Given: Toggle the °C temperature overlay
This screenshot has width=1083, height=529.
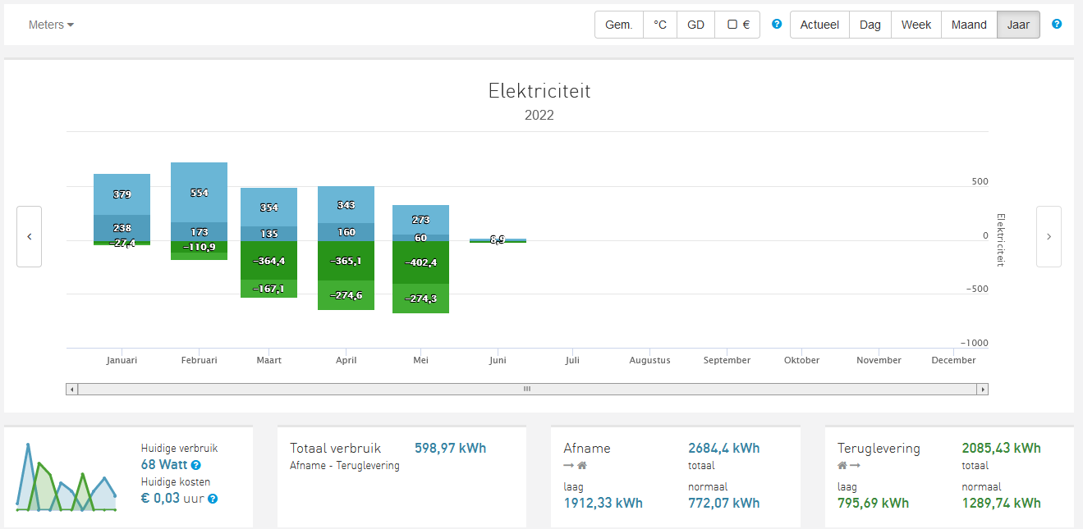Looking at the screenshot, I should click(x=660, y=25).
